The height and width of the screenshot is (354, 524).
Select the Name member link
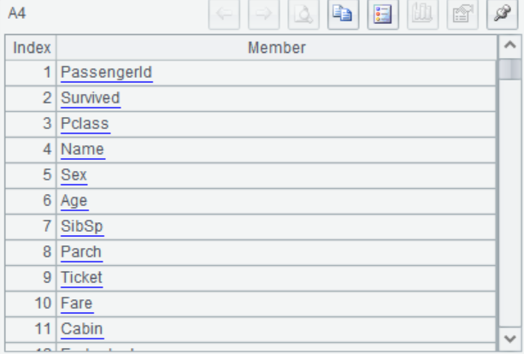[x=82, y=150]
